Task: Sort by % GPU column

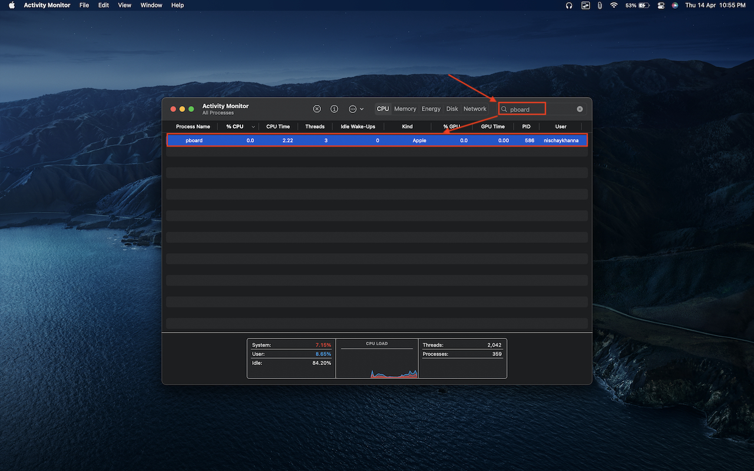Action: click(x=452, y=127)
